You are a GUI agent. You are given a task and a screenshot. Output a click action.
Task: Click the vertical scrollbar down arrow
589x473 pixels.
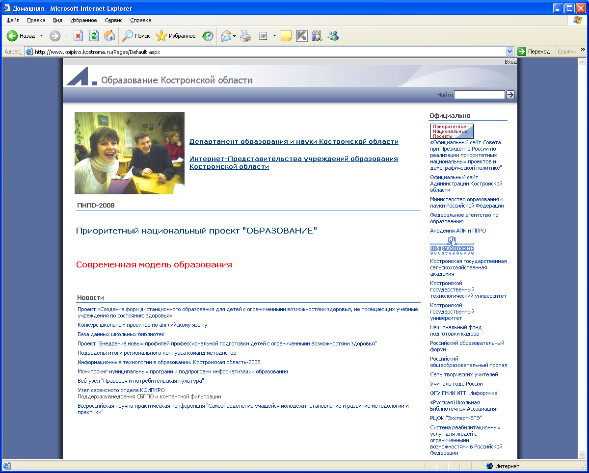582,454
